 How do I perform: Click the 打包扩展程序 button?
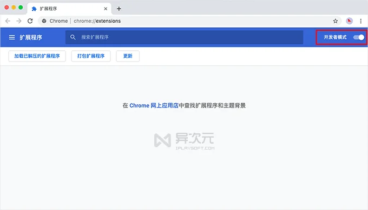coord(91,56)
